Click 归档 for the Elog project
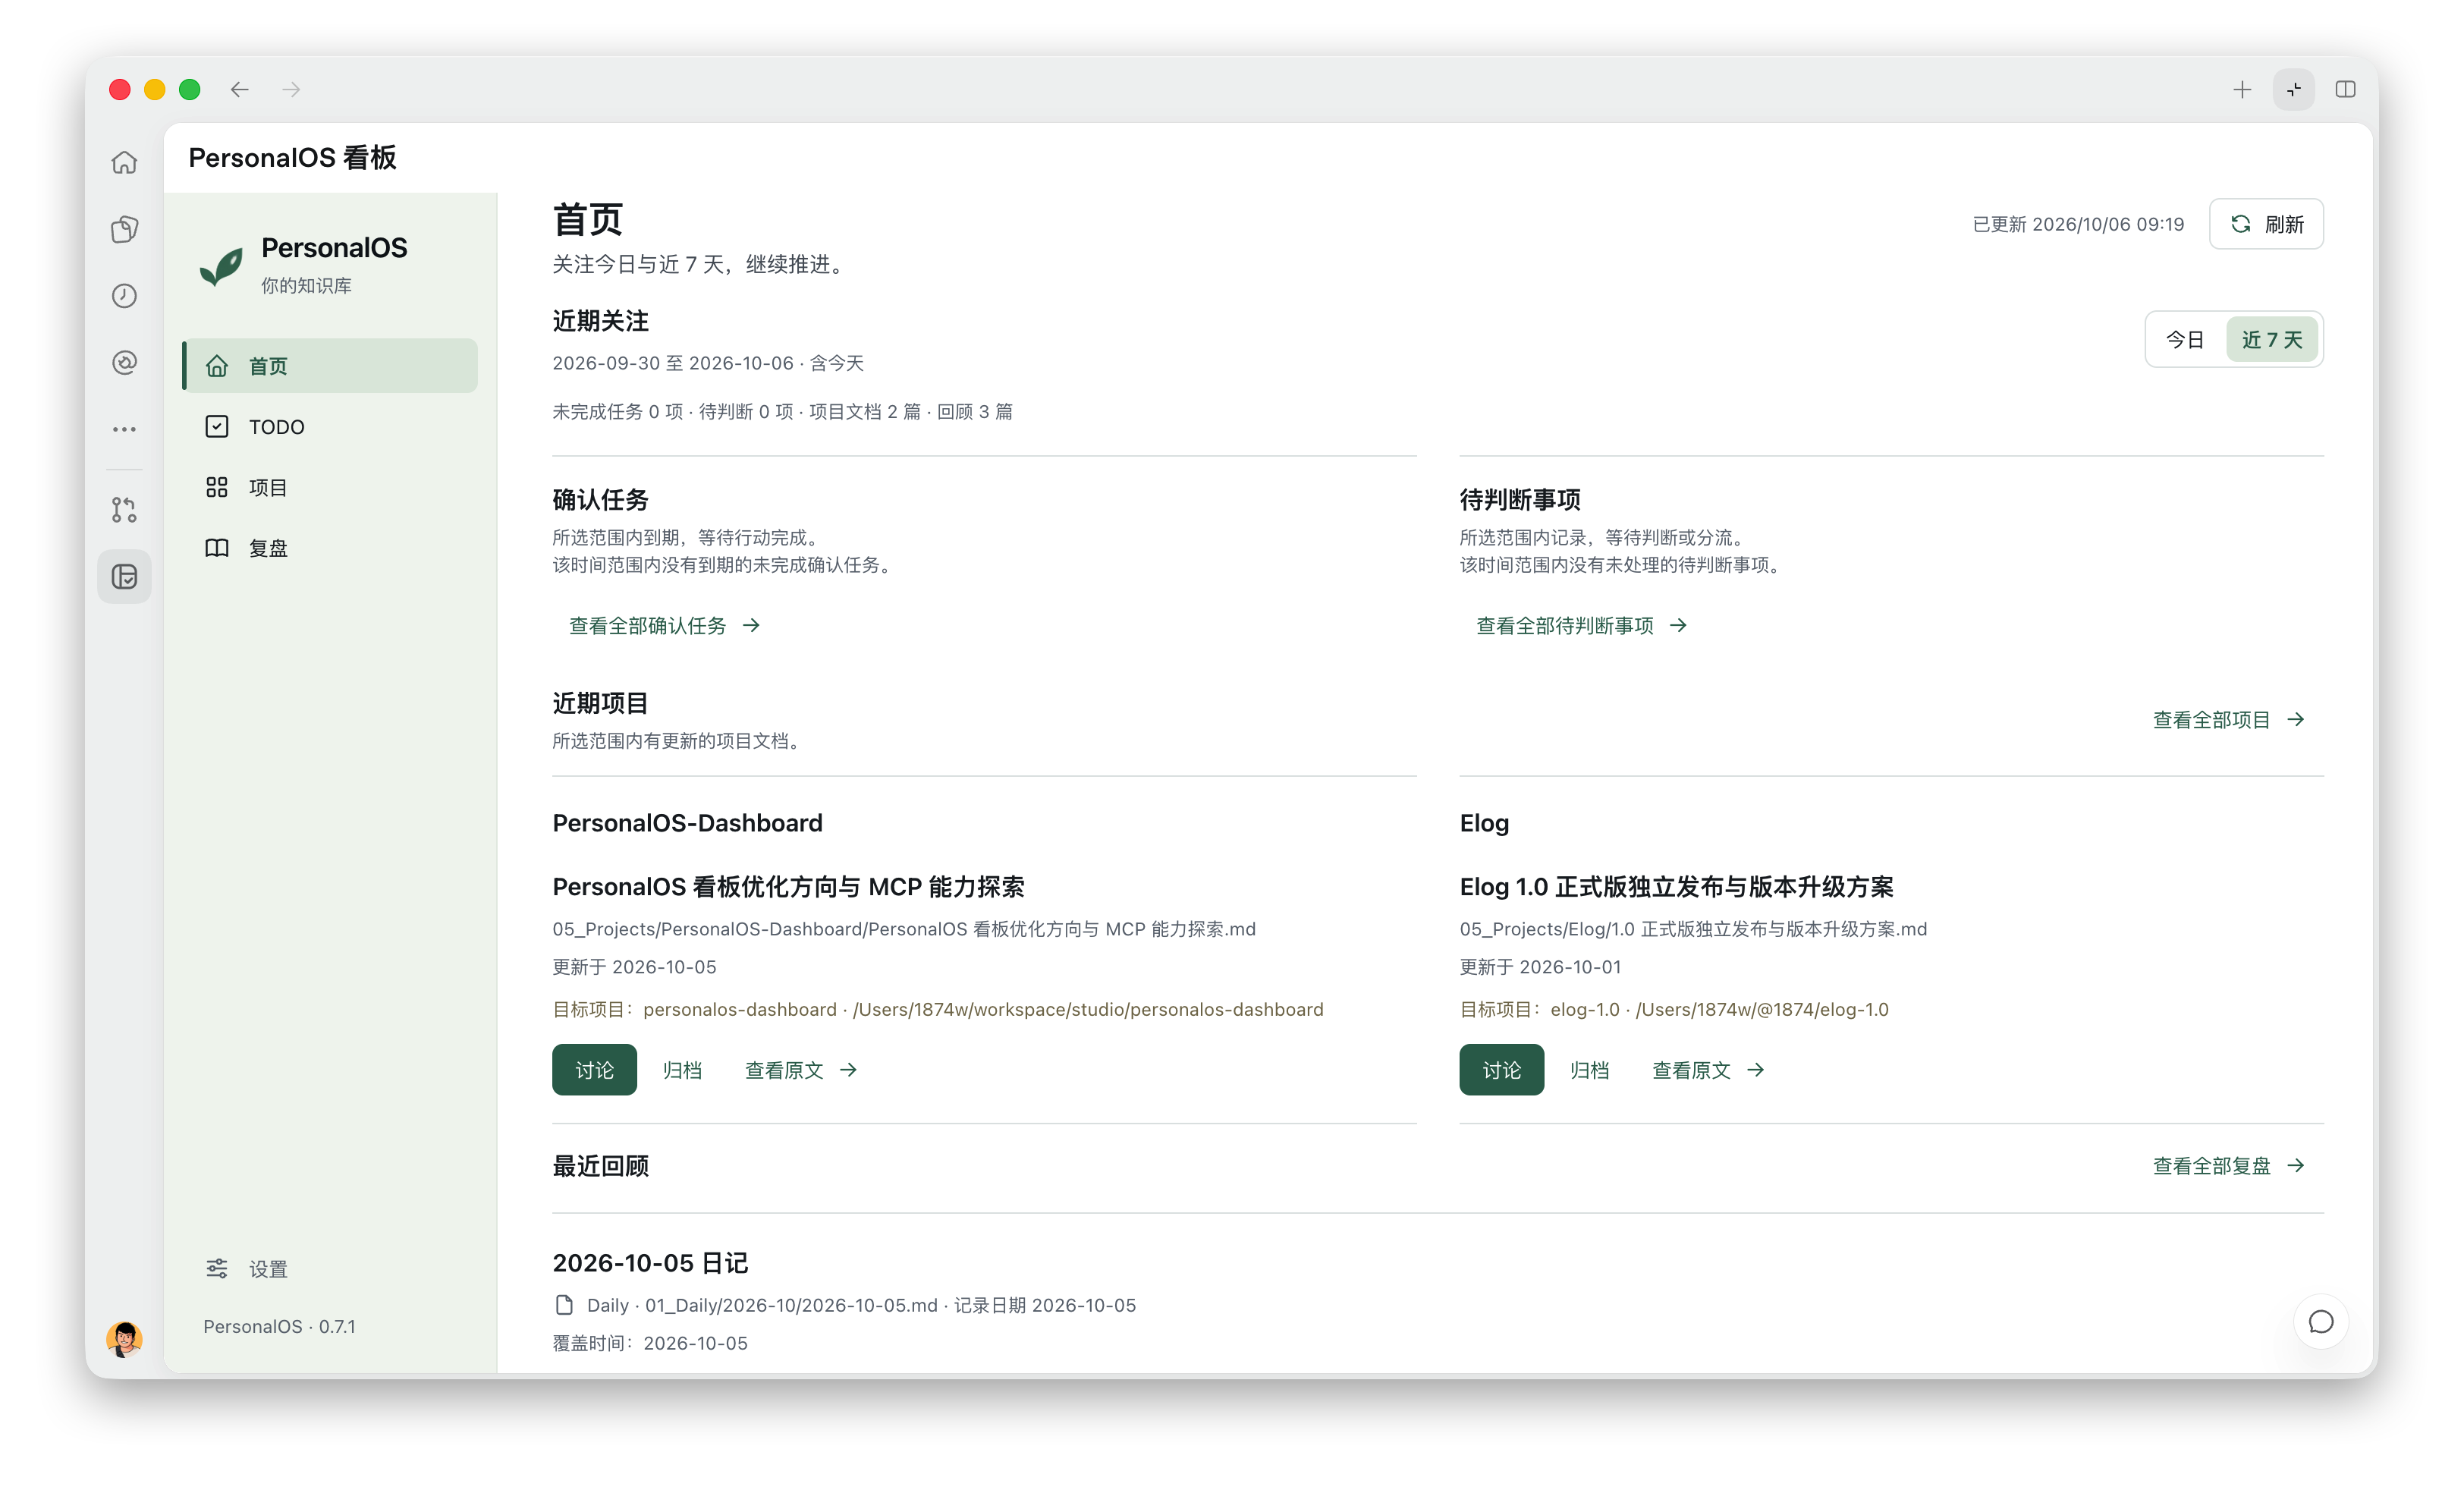 (1589, 1070)
